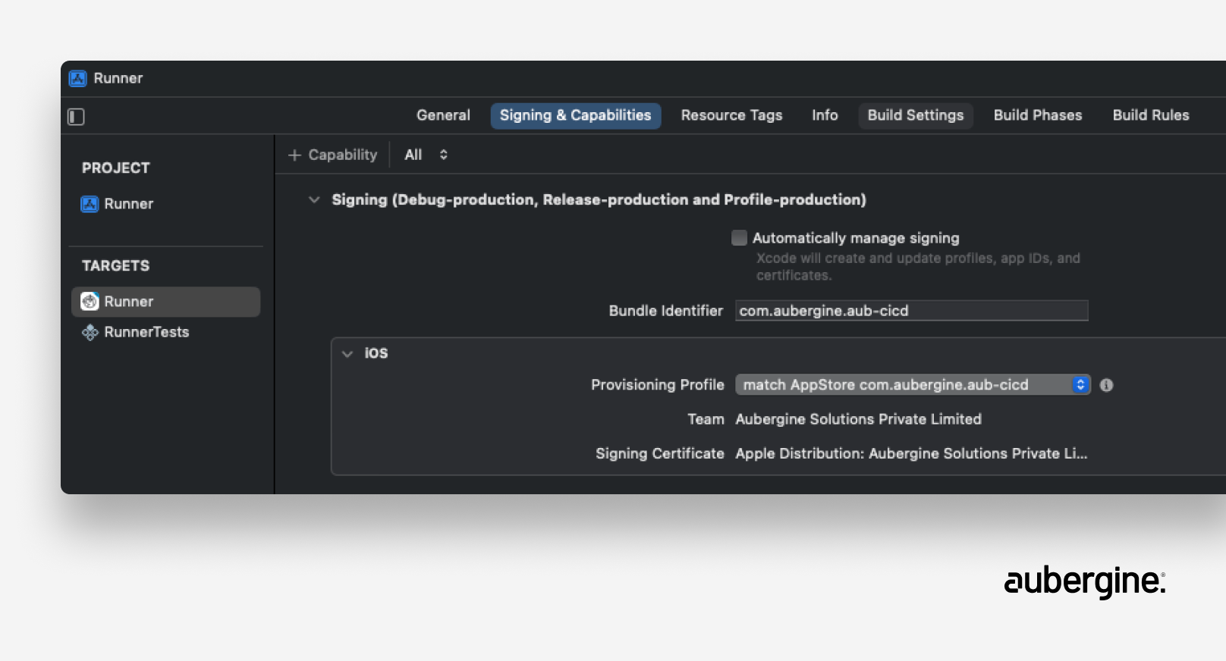Viewport: 1226px width, 661px height.
Task: Click the Signing Certificate label
Action: (659, 453)
